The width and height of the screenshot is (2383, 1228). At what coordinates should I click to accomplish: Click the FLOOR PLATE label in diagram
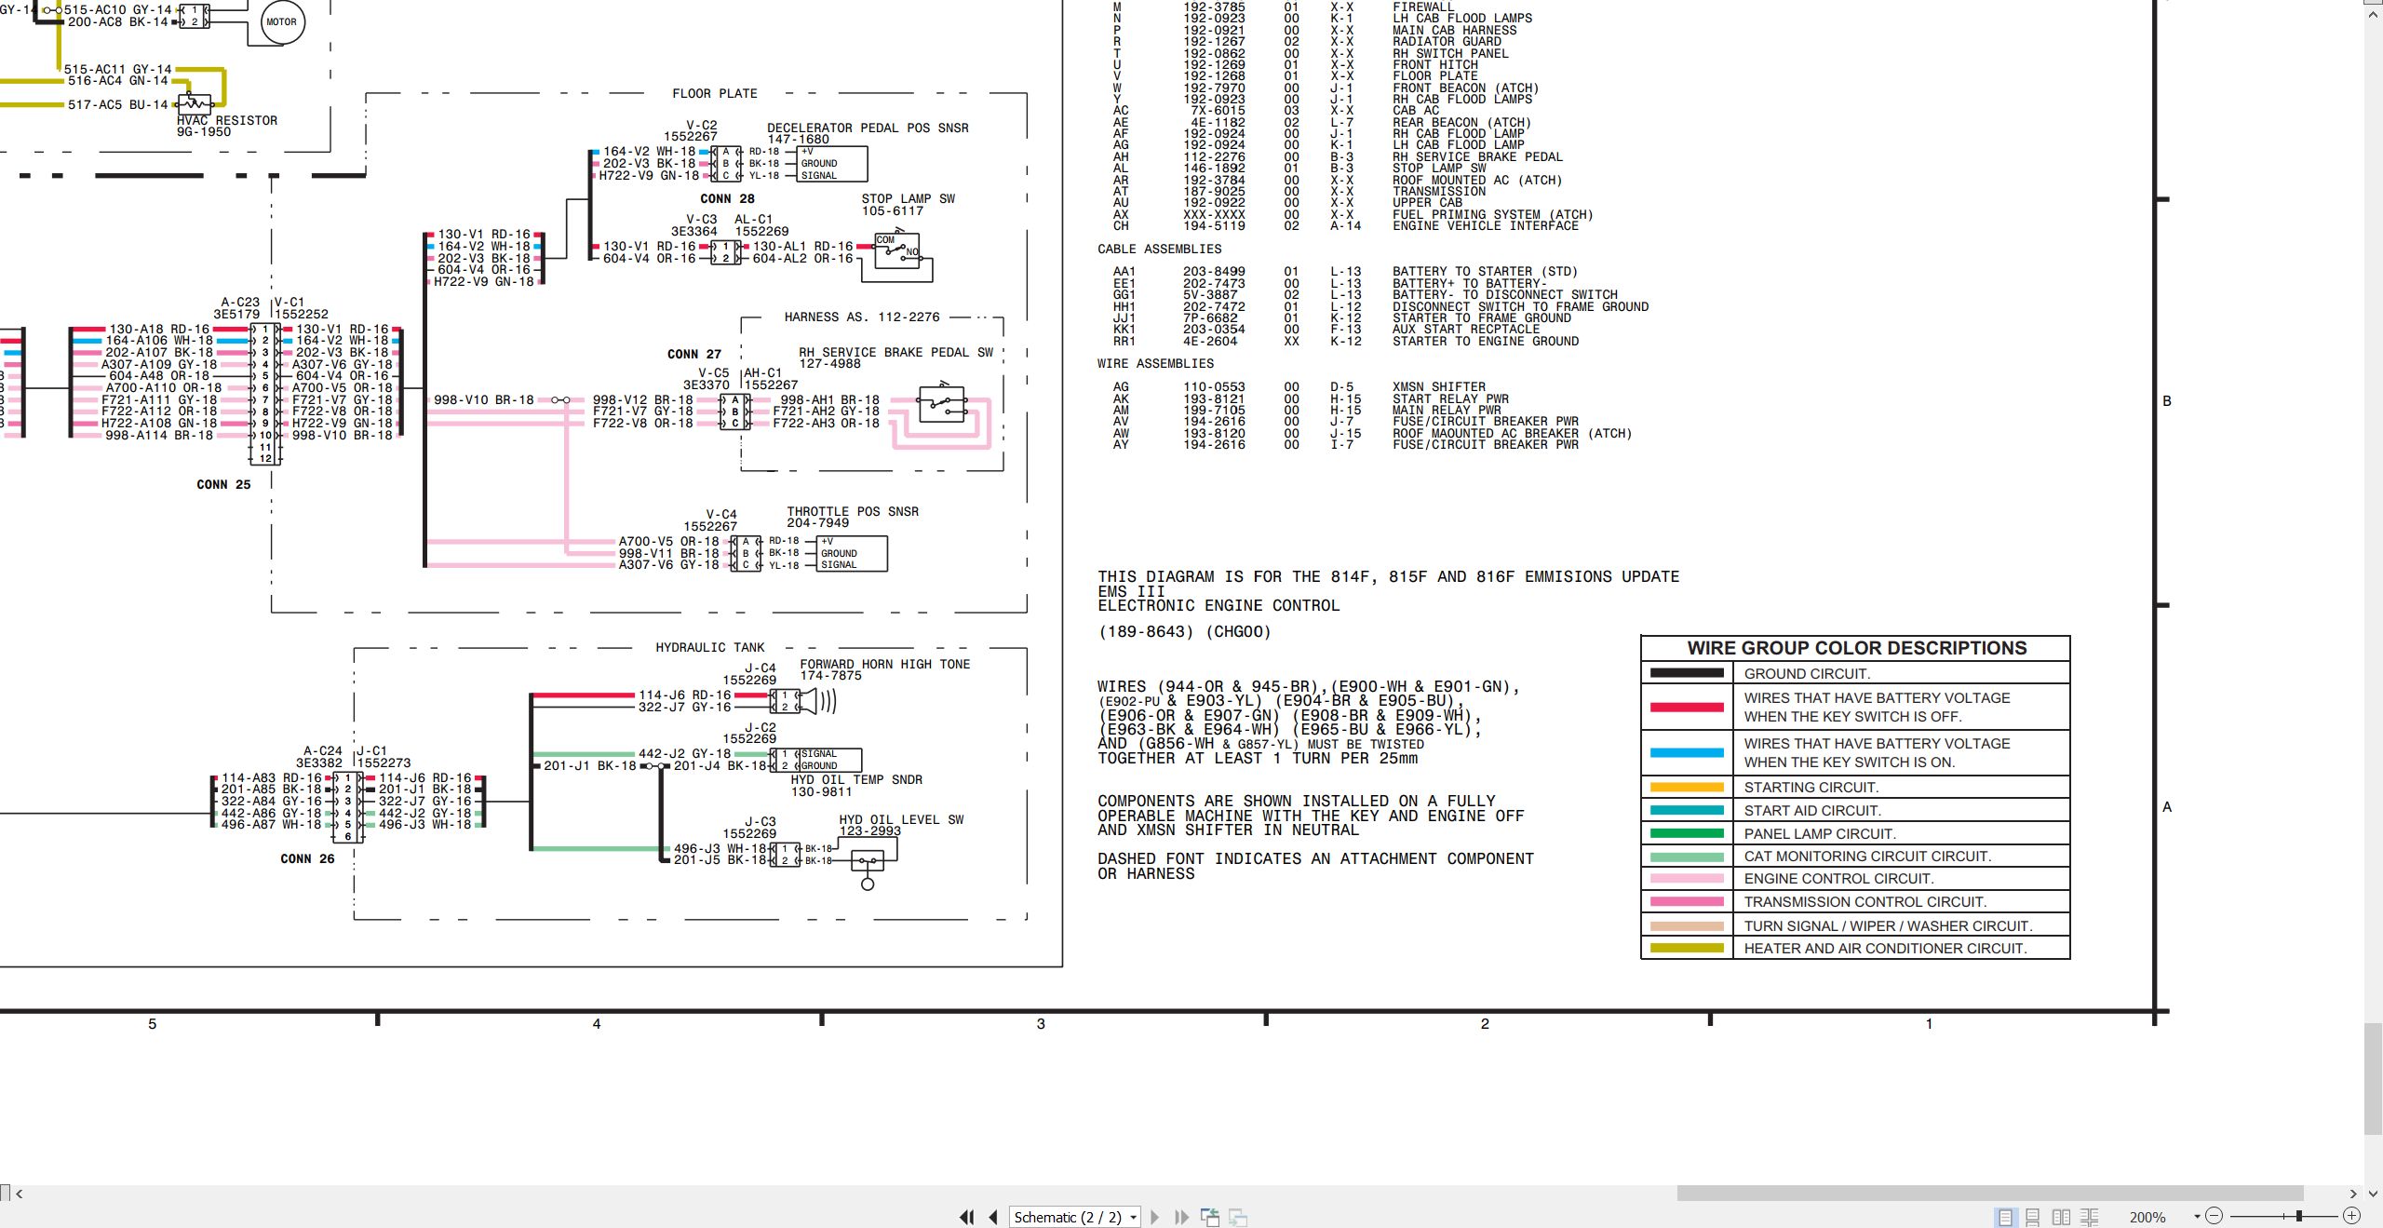(714, 93)
